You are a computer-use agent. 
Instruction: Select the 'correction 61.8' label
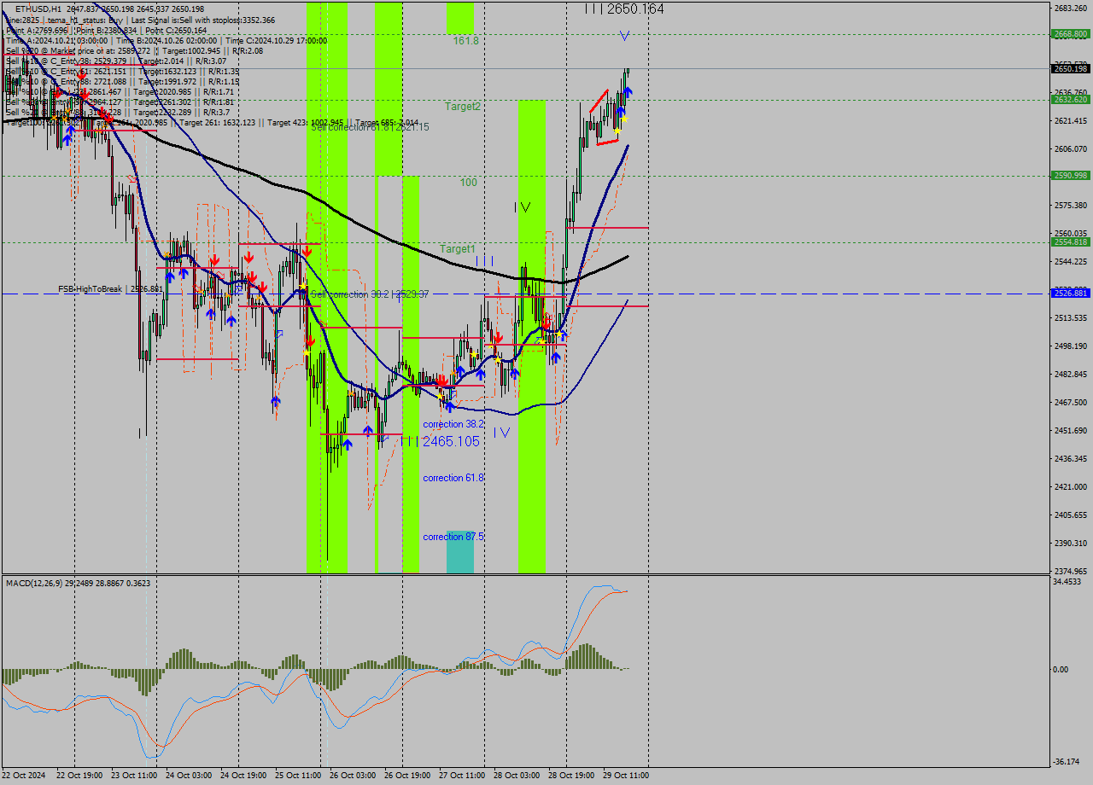453,478
